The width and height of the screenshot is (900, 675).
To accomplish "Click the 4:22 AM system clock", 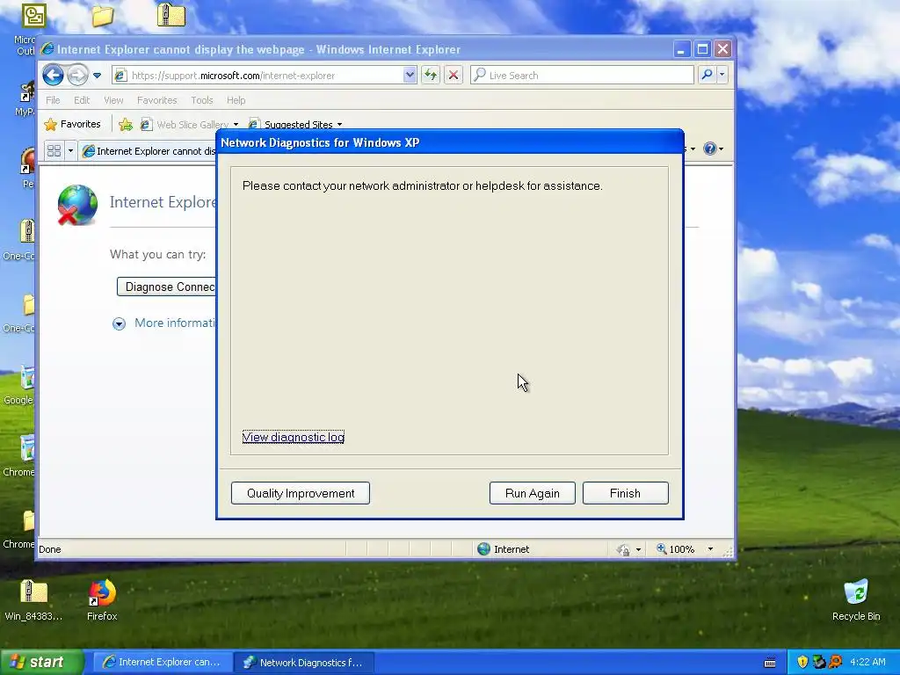I will click(867, 662).
